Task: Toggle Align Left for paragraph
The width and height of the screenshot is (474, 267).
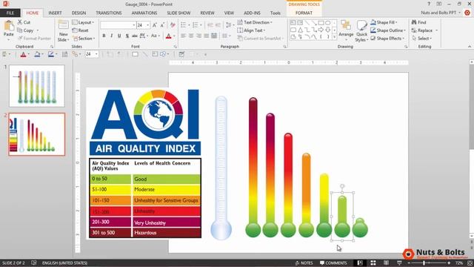Action: 183,36
